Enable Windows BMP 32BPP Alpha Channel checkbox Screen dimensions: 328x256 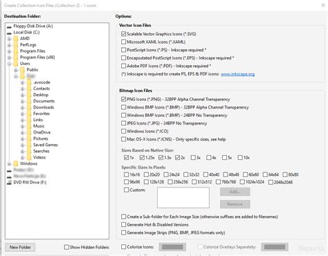pos(124,107)
